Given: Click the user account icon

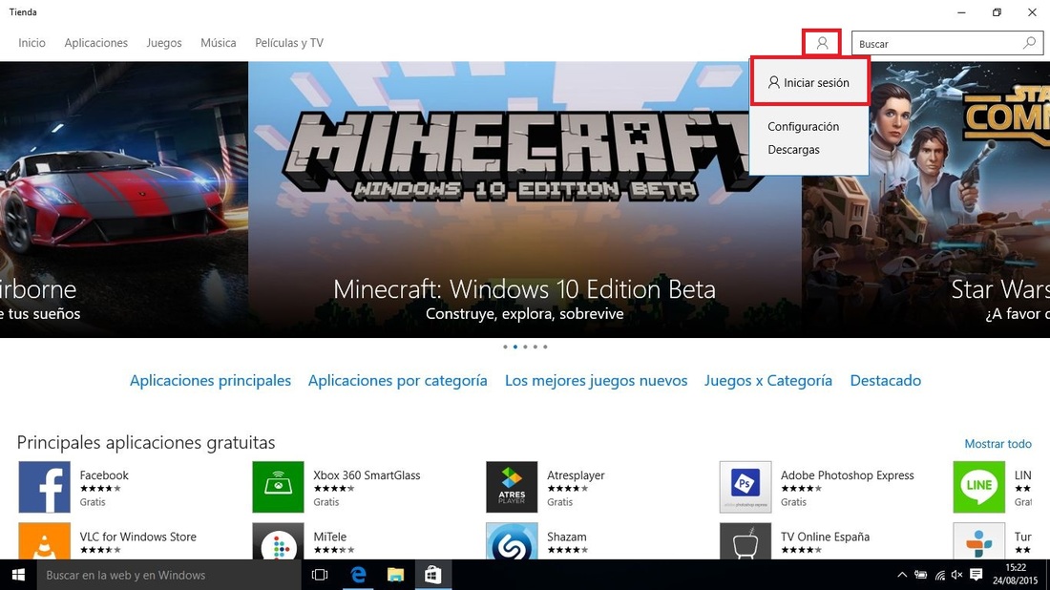Looking at the screenshot, I should pyautogui.click(x=822, y=44).
